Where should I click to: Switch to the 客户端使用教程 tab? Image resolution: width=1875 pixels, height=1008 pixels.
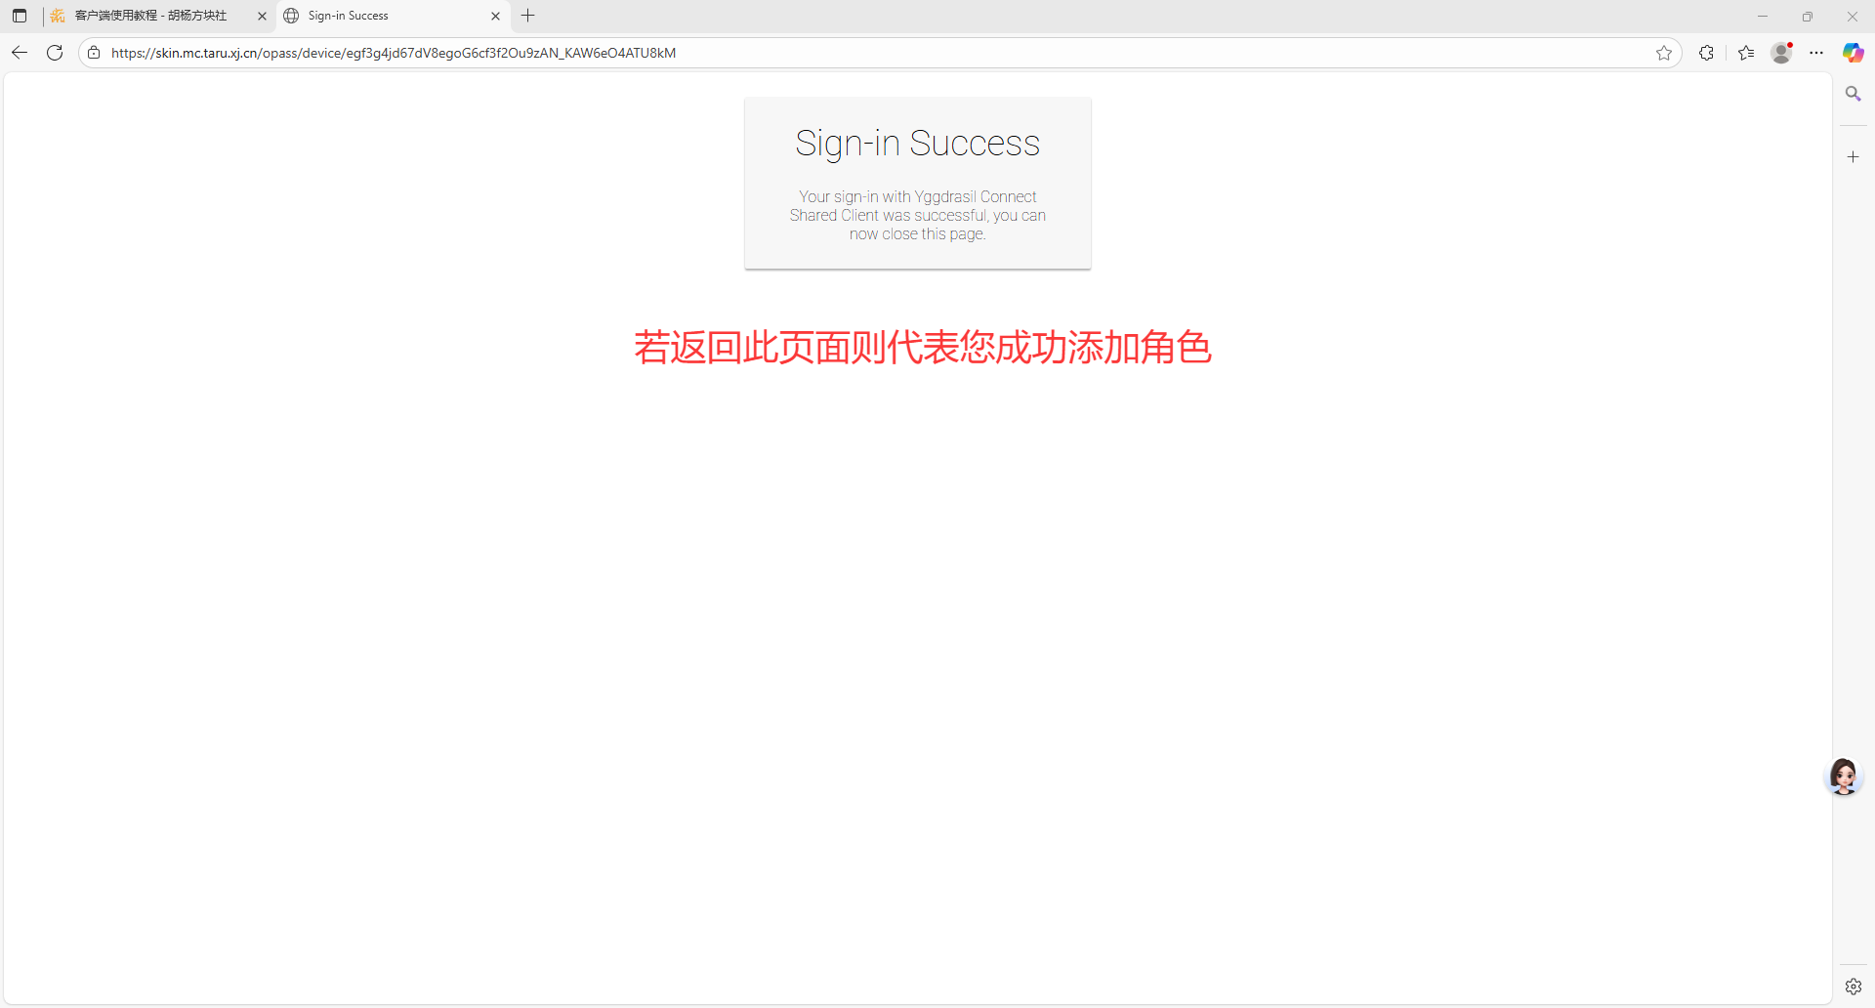point(151,16)
